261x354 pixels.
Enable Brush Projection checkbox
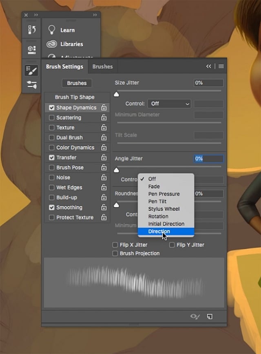point(115,253)
